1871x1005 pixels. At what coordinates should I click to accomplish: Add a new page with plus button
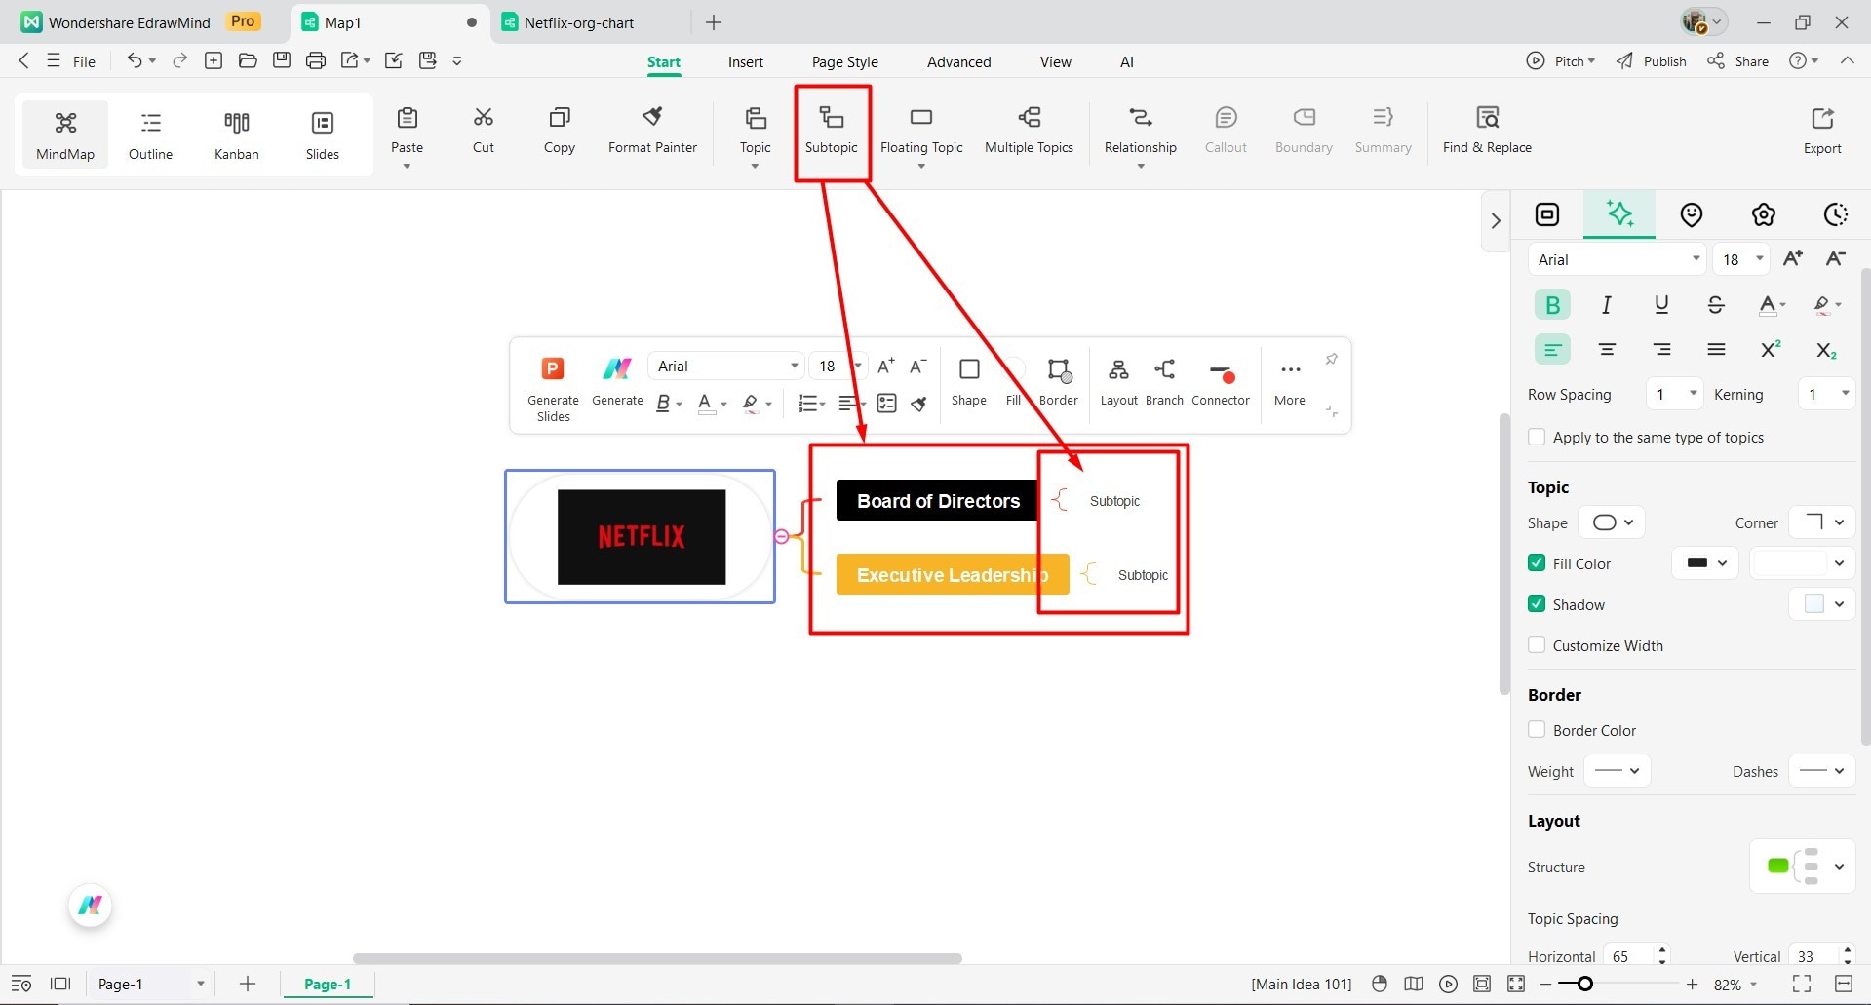248,984
